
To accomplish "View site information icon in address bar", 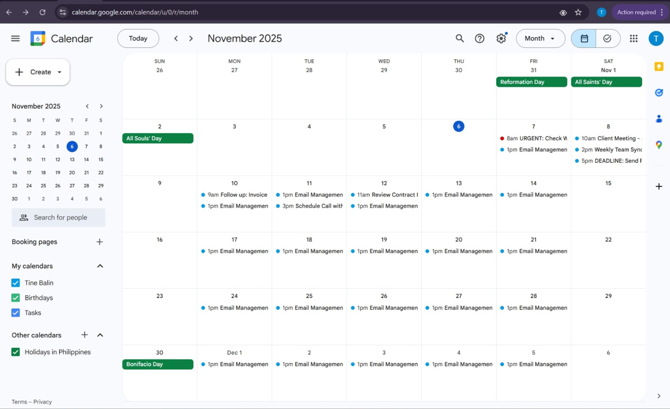I will pos(63,12).
